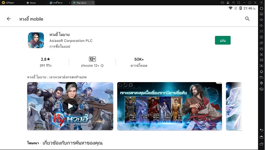The image size is (265, 150).
Task: Open the screenshot showing five character portraits
Action: point(170,106)
